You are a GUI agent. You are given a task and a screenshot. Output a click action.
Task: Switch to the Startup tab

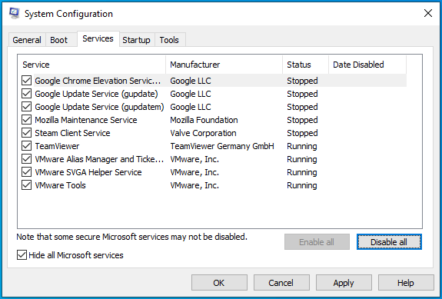click(x=136, y=40)
